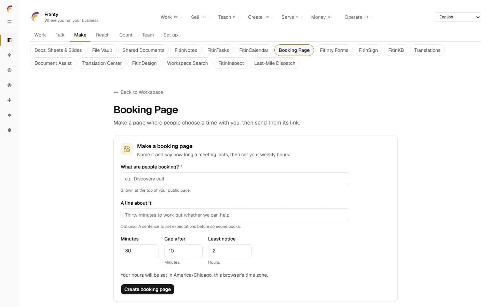Select the Make tab
This screenshot has width=492, height=307.
point(80,35)
